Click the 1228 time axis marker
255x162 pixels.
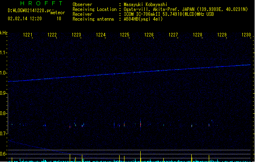point(197,35)
